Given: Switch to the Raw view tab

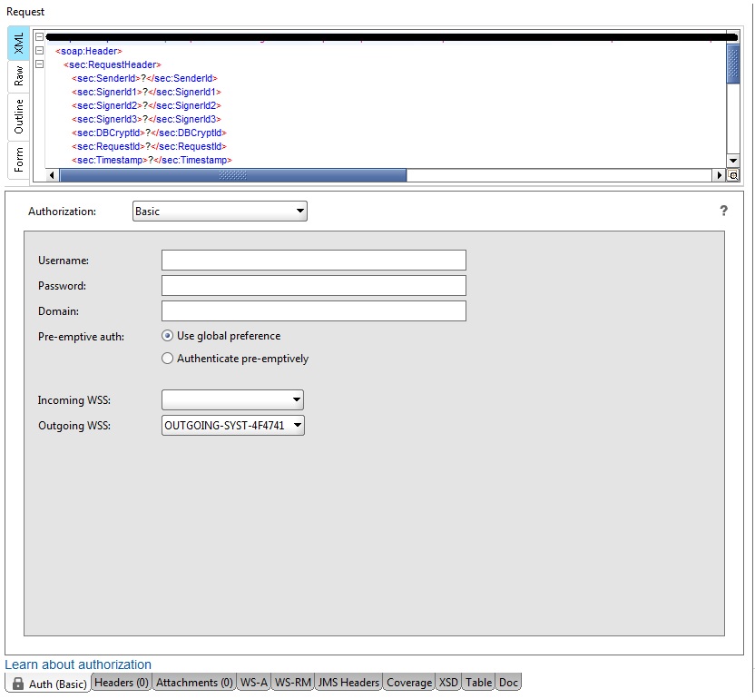Looking at the screenshot, I should (x=19, y=75).
